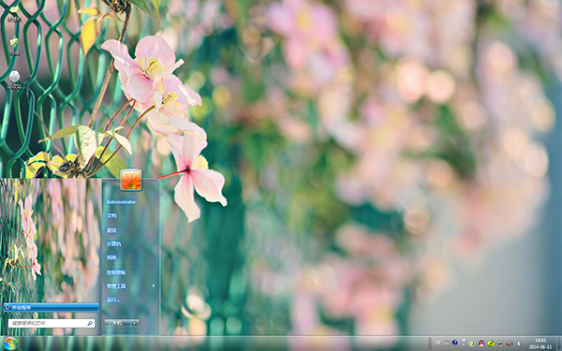The width and height of the screenshot is (562, 351).
Task: Click the Show desktop strip on taskbar
Action: (559, 344)
